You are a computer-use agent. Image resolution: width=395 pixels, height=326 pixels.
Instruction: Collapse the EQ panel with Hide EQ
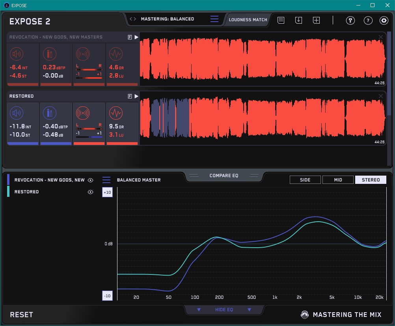click(224, 310)
